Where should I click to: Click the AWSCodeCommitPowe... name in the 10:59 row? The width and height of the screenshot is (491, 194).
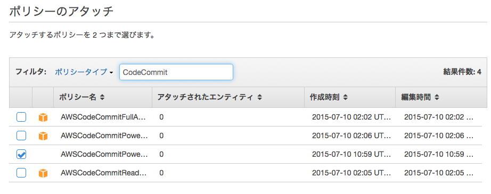pyautogui.click(x=104, y=154)
